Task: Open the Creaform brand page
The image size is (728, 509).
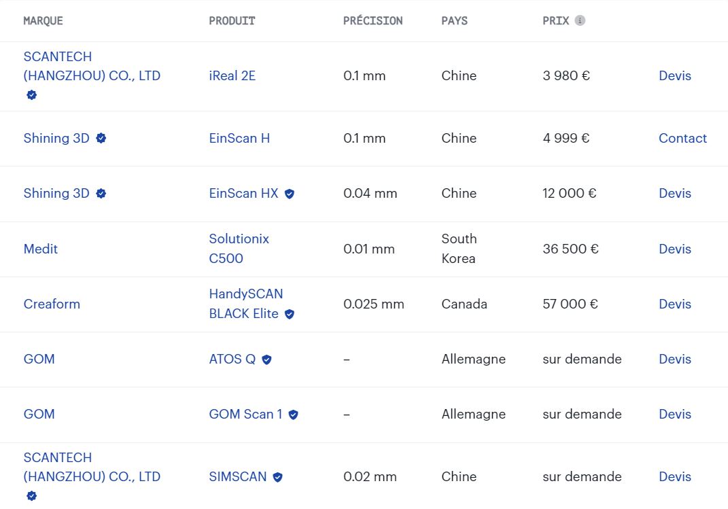Action: [52, 304]
